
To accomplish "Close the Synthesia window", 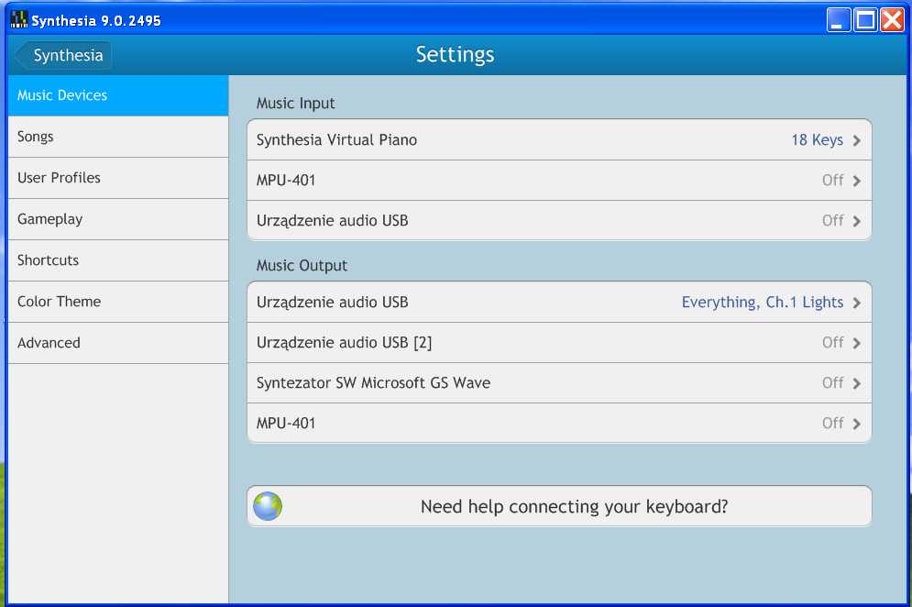I will (x=892, y=20).
